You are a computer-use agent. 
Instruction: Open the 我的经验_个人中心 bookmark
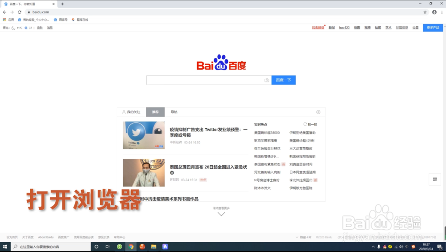click(33, 20)
